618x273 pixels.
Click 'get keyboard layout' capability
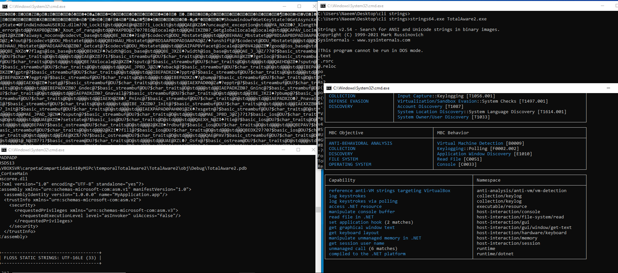(354, 233)
